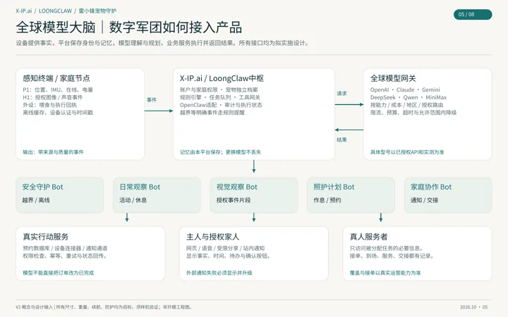Click the '视觉观察 Bot' card title
Image resolution: width=508 pixels, height=317 pixels.
[x=237, y=187]
